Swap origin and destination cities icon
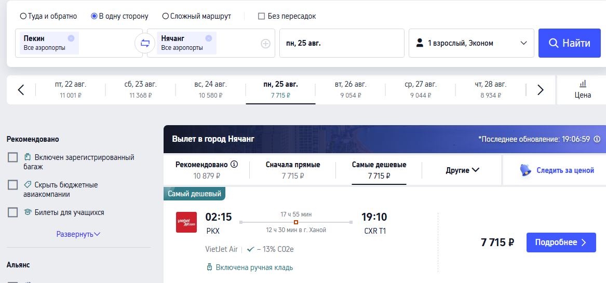The height and width of the screenshot is (283, 606). point(145,43)
